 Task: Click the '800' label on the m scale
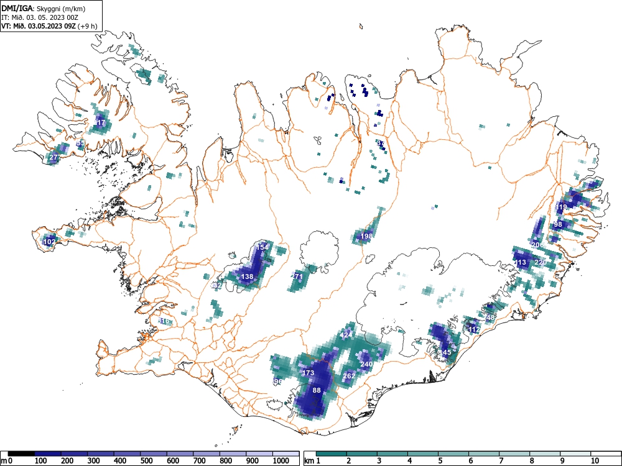click(x=226, y=461)
